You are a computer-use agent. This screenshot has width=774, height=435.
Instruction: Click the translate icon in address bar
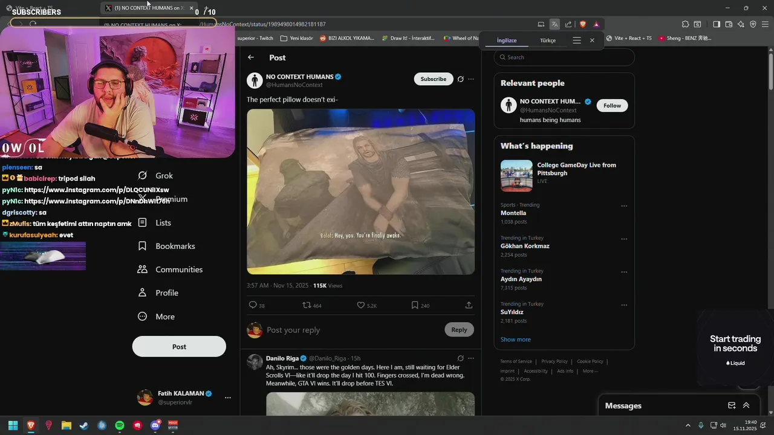tap(554, 24)
